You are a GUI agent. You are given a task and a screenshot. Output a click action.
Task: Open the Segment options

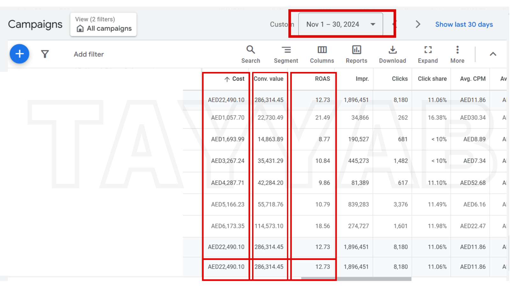tap(286, 54)
